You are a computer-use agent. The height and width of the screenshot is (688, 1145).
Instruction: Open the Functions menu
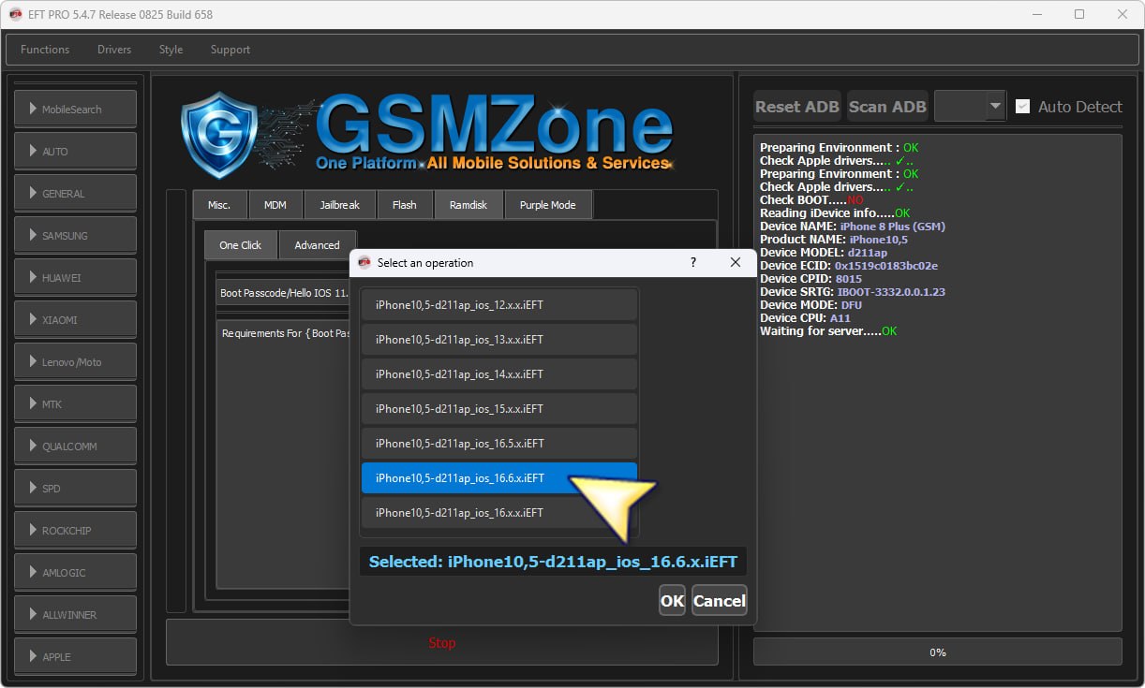[45, 50]
